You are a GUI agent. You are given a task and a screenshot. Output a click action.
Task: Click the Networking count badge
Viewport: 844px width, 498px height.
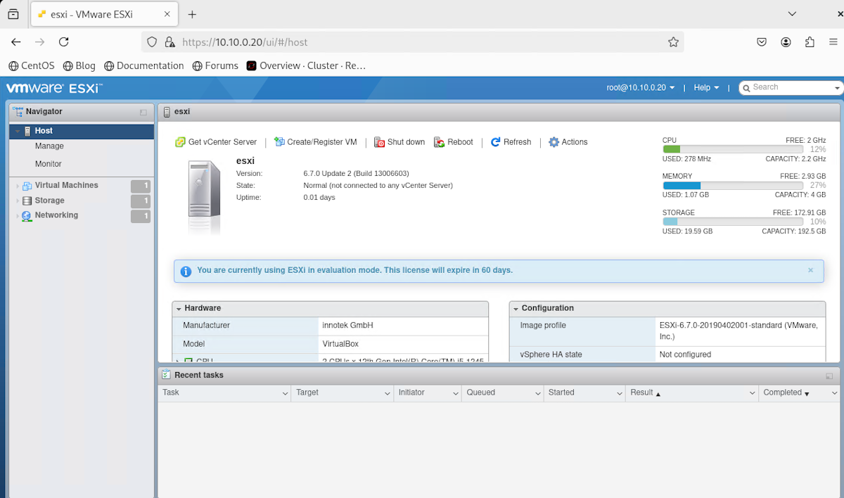(x=141, y=217)
